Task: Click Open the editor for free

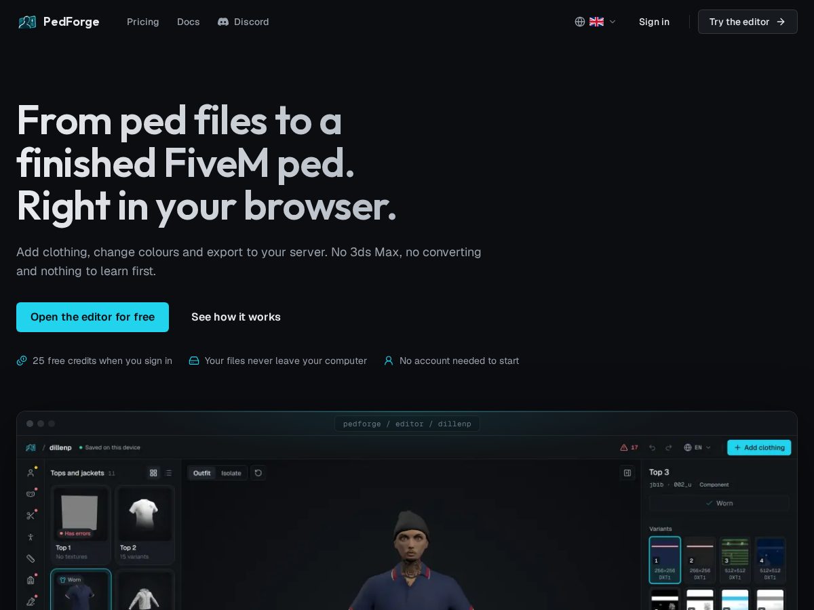Action: (x=92, y=317)
